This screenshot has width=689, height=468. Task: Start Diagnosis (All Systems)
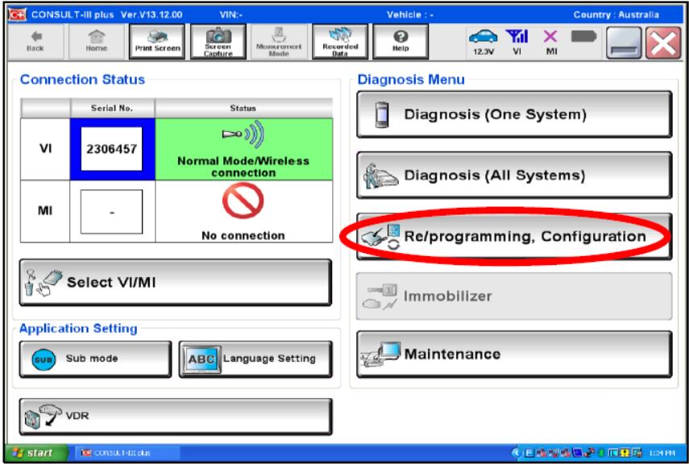(514, 176)
